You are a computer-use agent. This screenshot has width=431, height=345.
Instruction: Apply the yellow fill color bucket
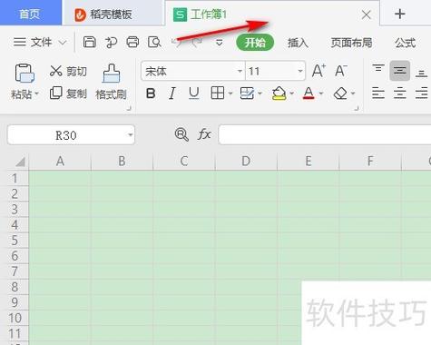click(x=279, y=94)
